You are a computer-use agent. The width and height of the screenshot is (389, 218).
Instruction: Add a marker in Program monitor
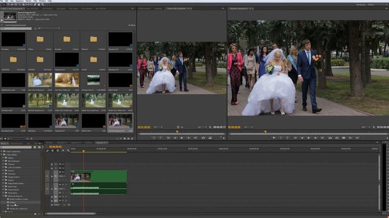pos(274,138)
